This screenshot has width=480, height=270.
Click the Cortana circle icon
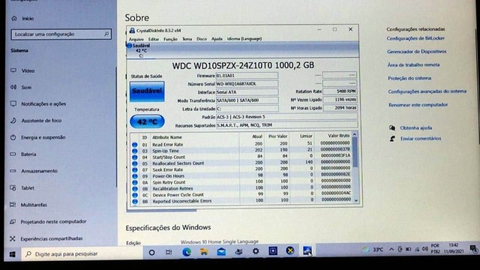click(151, 253)
